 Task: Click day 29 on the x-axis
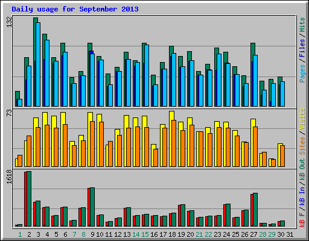pyautogui.click(x=272, y=234)
